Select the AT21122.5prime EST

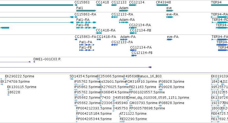tap(120, 116)
